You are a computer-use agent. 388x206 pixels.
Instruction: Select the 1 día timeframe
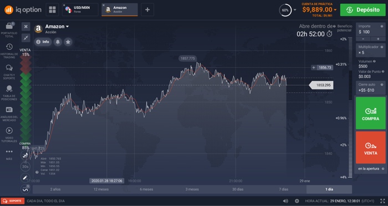click(x=329, y=189)
